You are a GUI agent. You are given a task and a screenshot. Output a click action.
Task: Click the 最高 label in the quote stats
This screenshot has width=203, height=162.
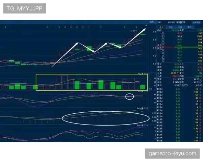pyautogui.click(x=181, y=67)
